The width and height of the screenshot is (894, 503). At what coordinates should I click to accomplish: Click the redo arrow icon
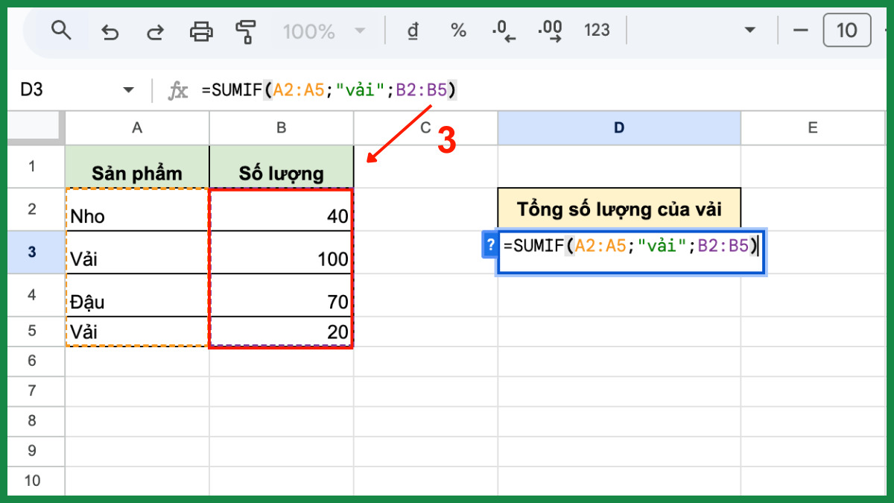point(155,31)
